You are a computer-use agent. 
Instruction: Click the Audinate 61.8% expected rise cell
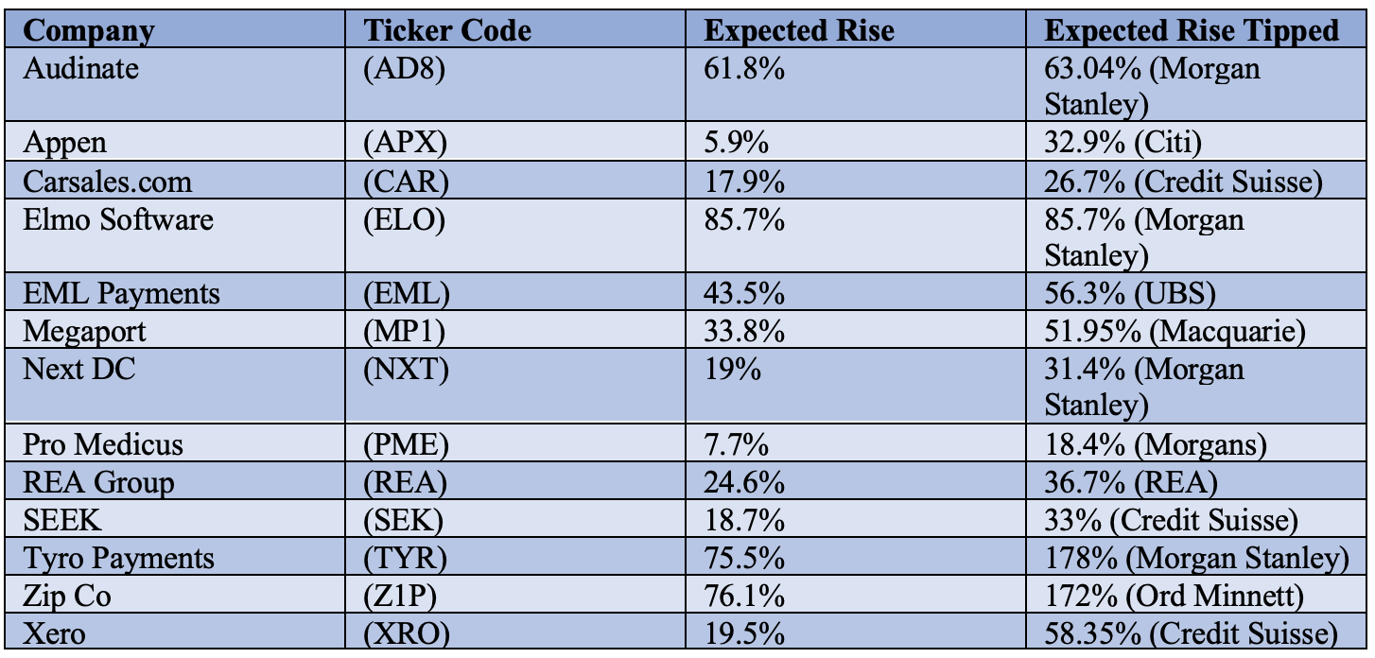744,69
